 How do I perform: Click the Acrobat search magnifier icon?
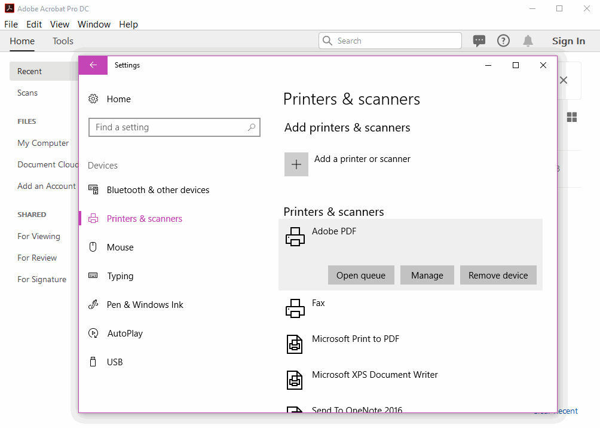pos(327,41)
